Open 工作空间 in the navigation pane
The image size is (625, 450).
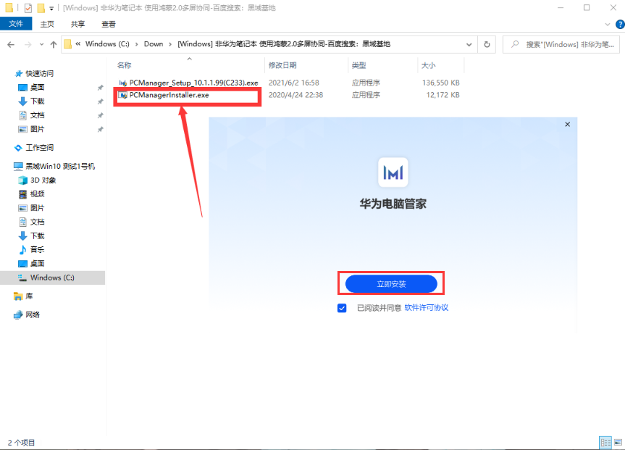tap(39, 148)
